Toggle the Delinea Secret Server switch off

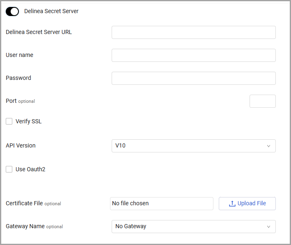point(12,11)
